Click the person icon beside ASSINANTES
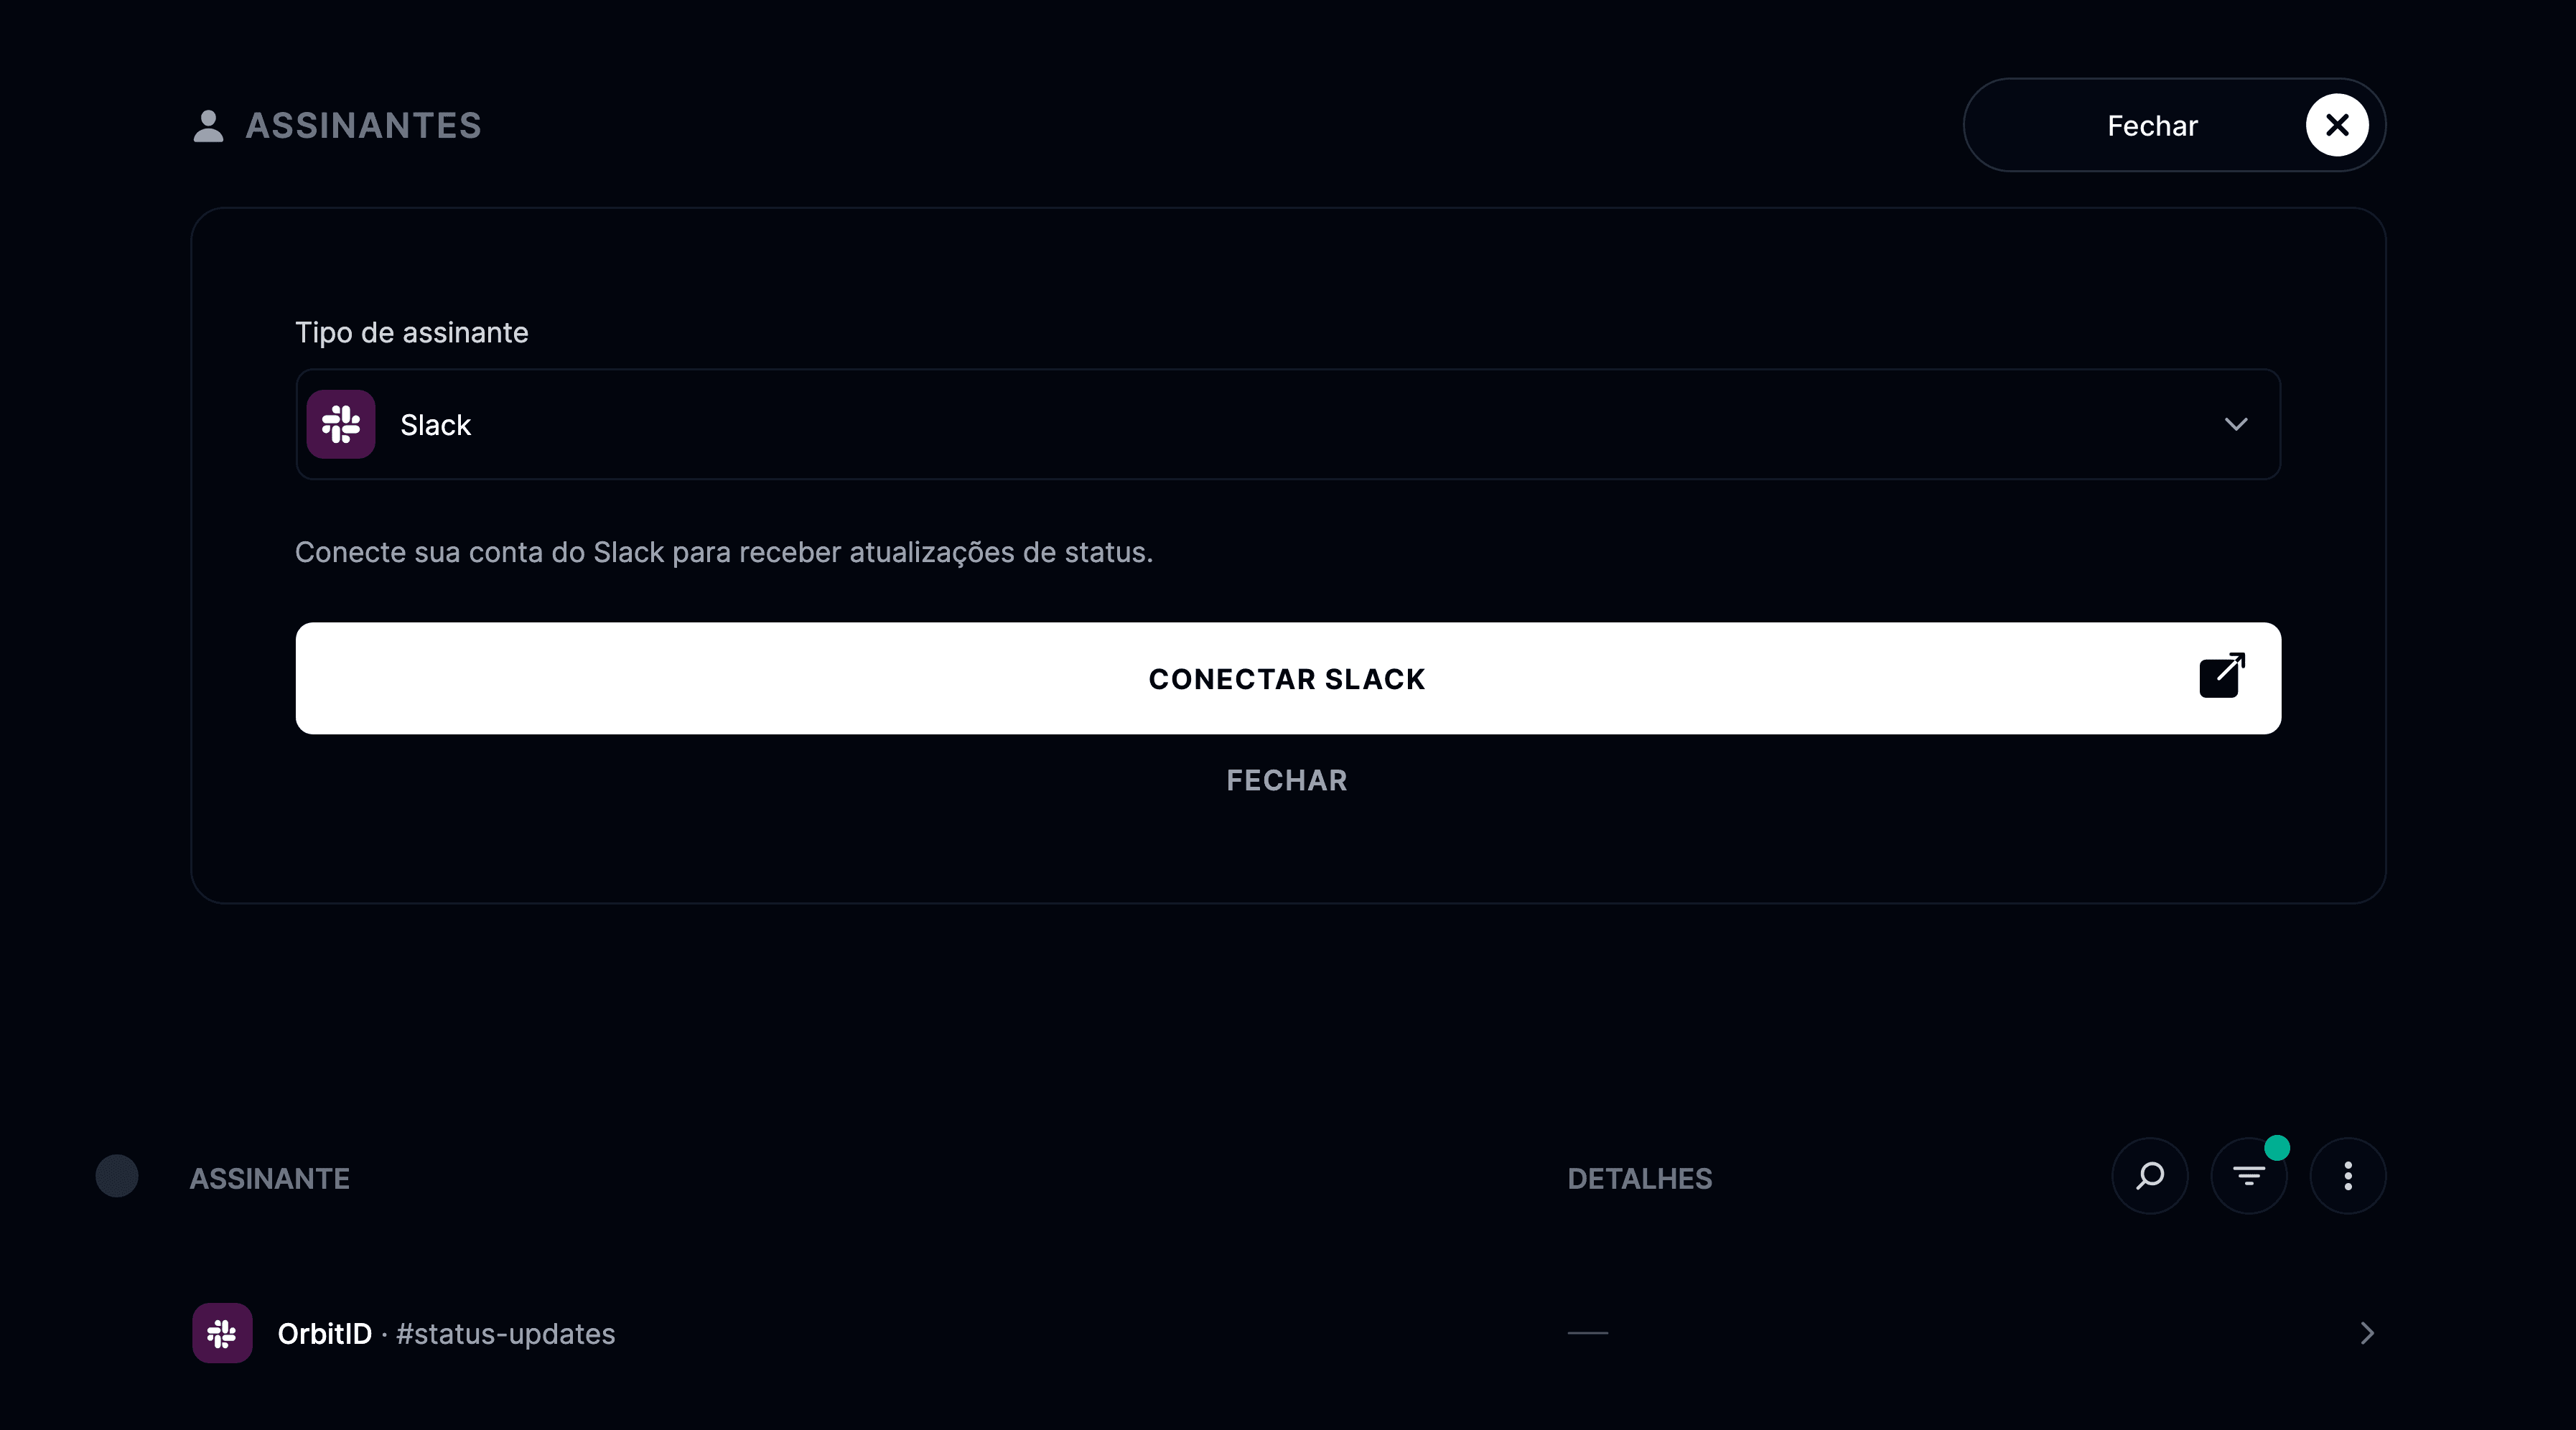Viewport: 2576px width, 1430px height. (208, 126)
